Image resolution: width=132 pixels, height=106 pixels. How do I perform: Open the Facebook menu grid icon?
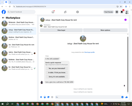click(x=117, y=12)
